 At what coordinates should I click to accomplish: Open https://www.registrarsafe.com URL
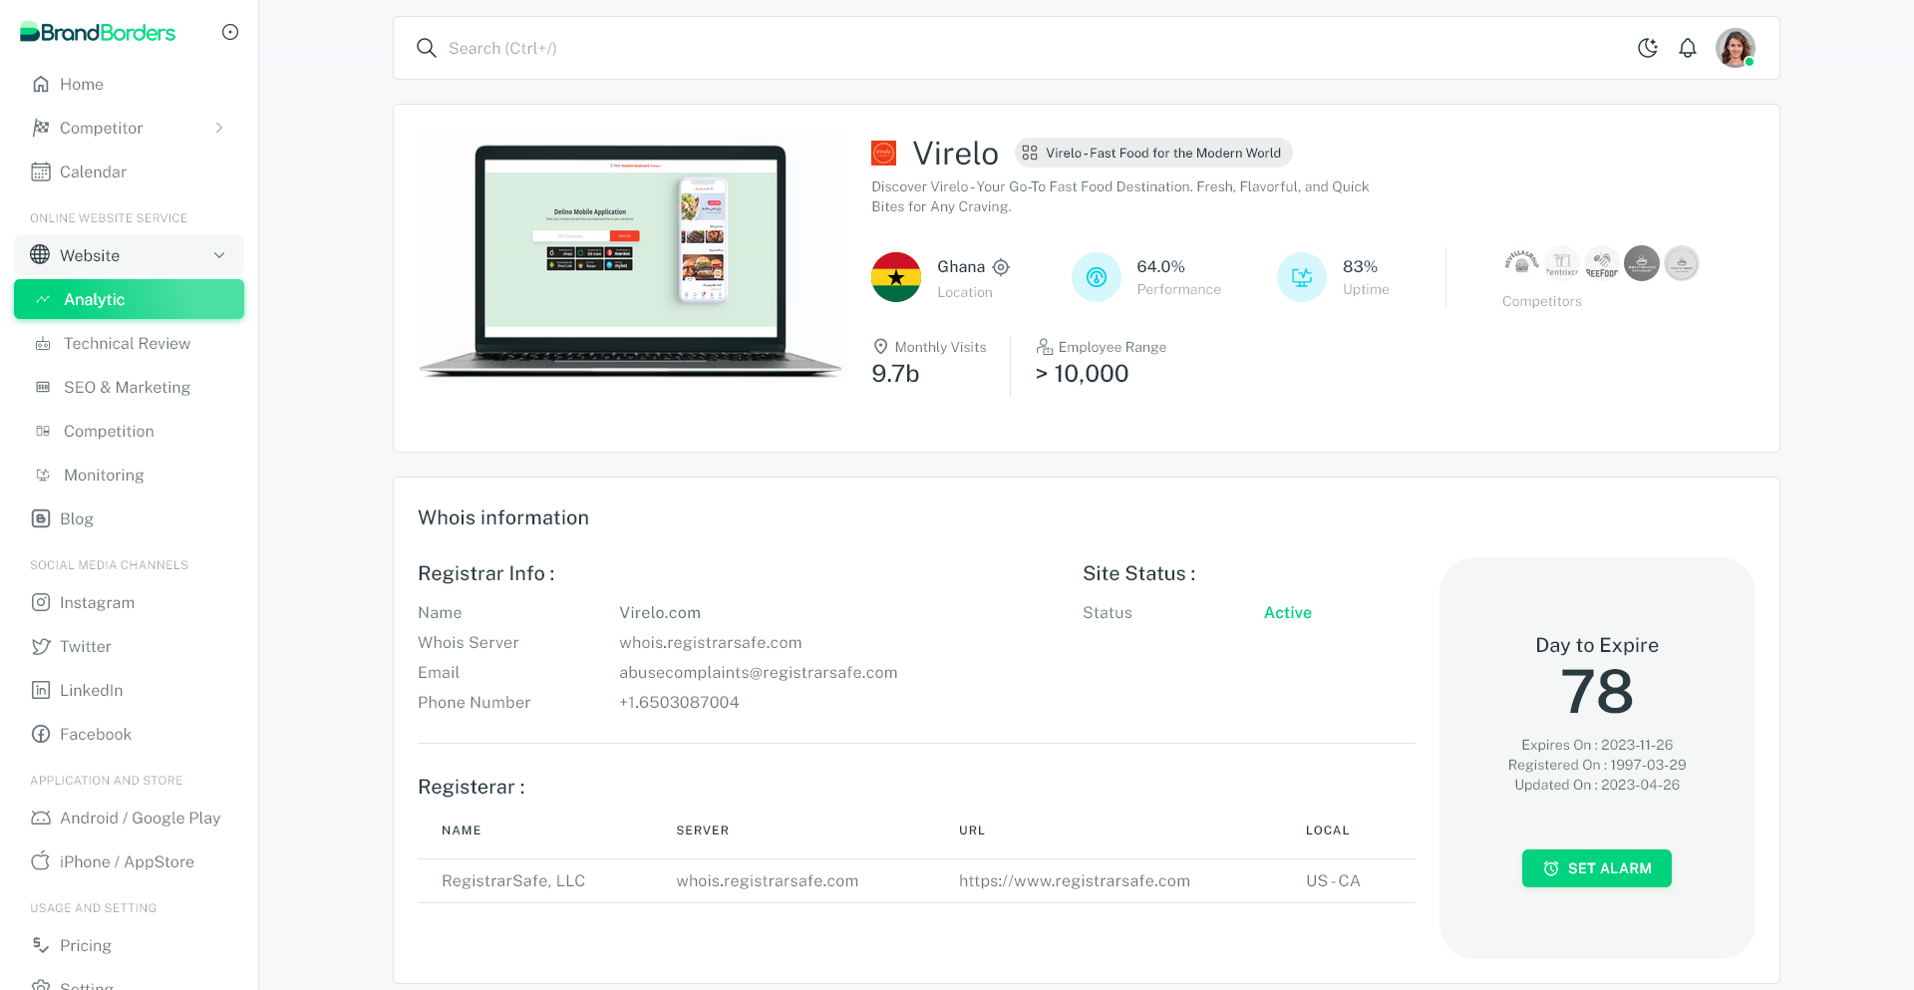pos(1075,880)
